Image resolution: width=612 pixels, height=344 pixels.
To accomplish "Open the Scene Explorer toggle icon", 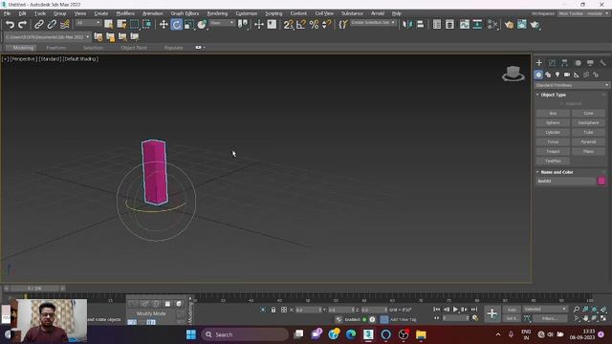I will [x=437, y=25].
